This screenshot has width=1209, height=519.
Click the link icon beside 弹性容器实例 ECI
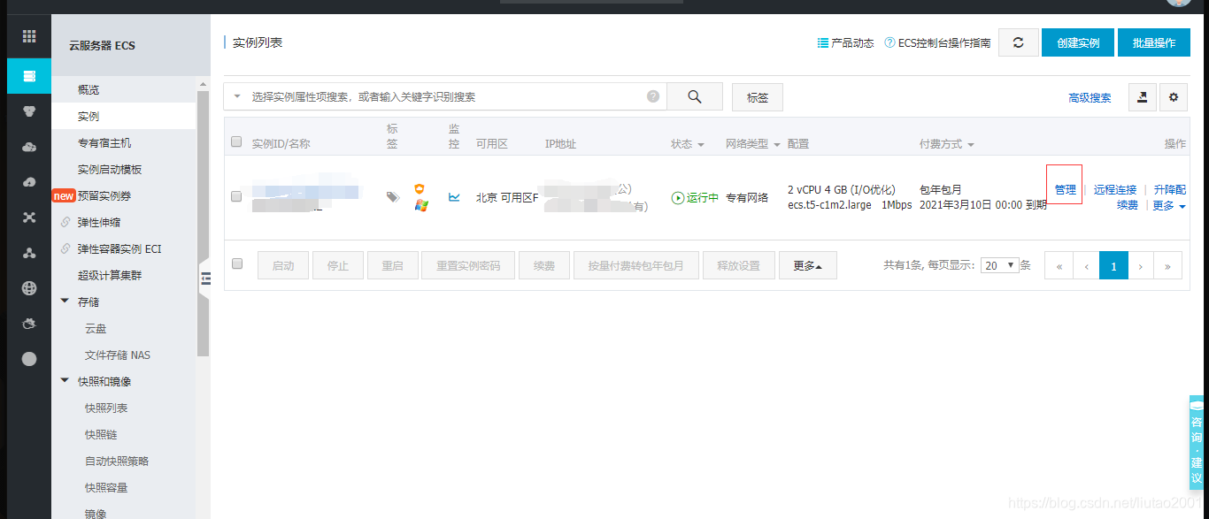tap(65, 248)
